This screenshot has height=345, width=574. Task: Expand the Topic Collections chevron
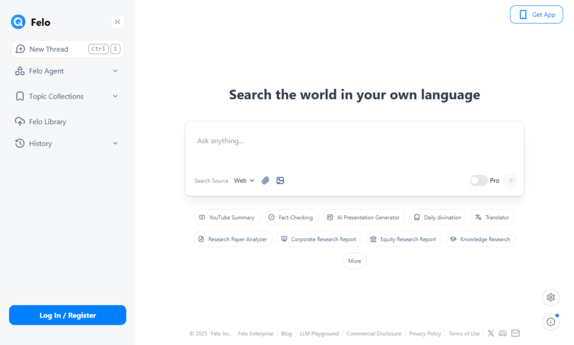[115, 96]
